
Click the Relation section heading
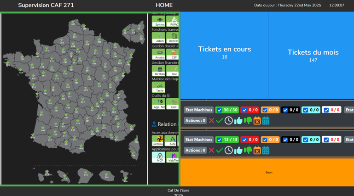pyautogui.click(x=165, y=124)
